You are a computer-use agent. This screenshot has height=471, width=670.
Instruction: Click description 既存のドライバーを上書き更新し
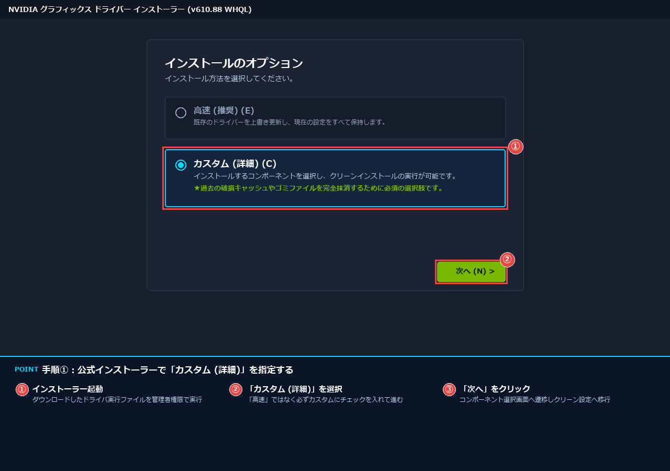(x=291, y=122)
